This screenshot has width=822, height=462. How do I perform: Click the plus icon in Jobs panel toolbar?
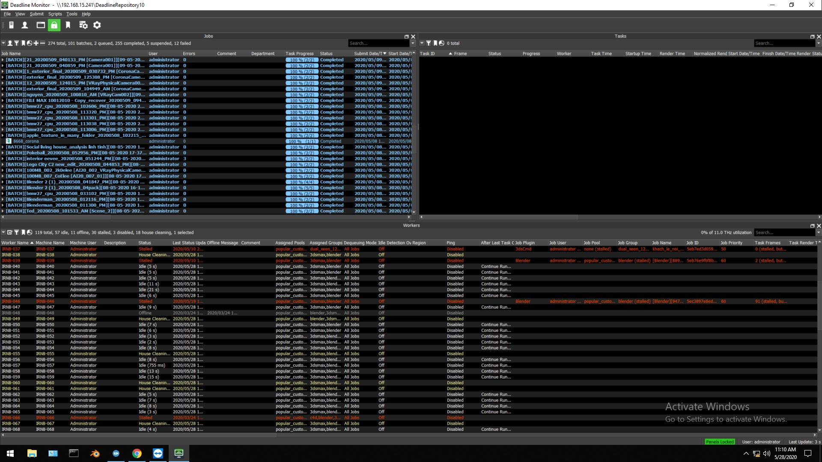[36, 43]
